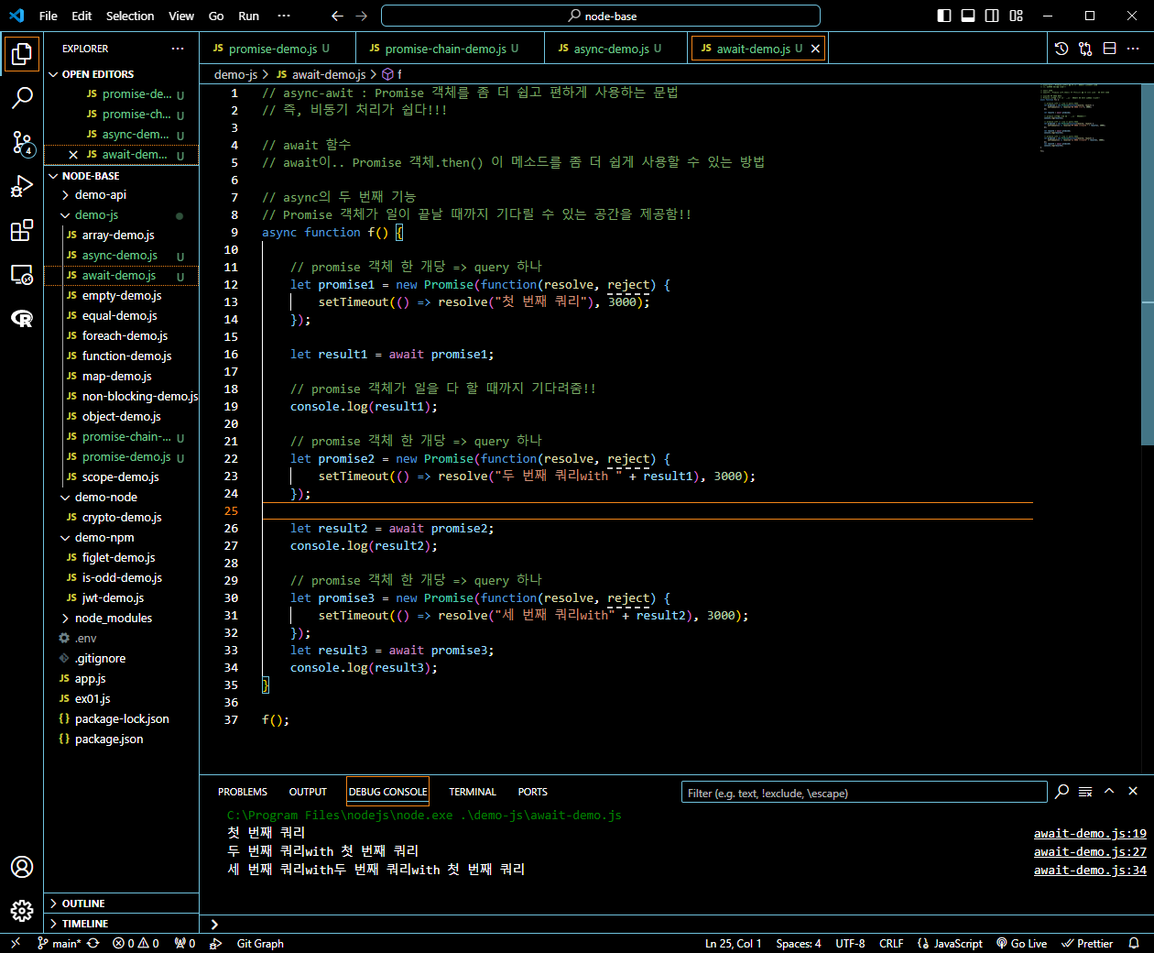Click Prettier status bar item
This screenshot has width=1154, height=953.
(x=1087, y=943)
